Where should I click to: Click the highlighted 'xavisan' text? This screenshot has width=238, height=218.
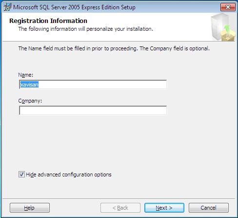point(29,85)
